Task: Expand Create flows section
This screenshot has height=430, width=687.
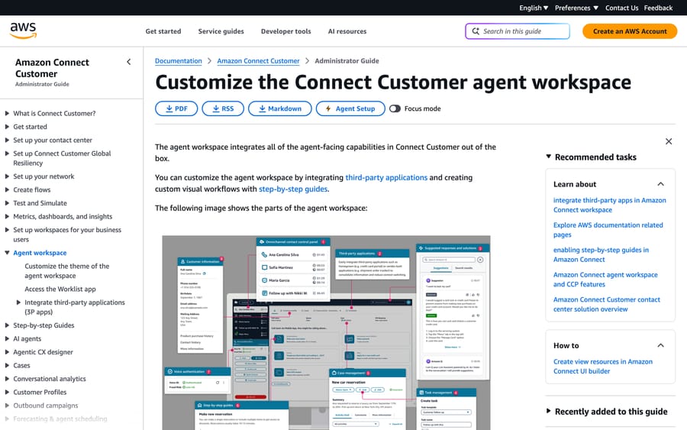Action: coord(7,190)
